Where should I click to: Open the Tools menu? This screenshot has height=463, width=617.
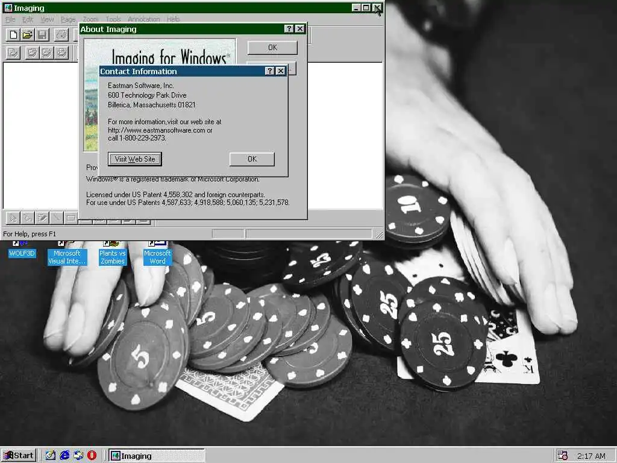[113, 19]
